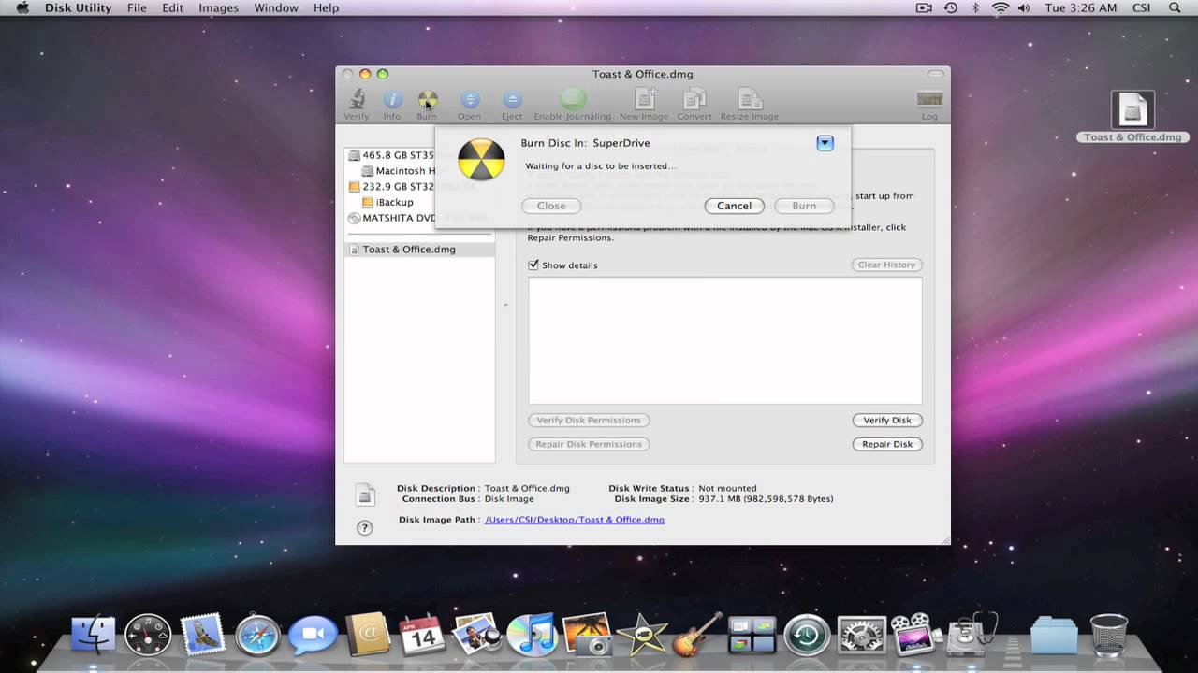
Task: Open iChat from the Dock
Action: pyautogui.click(x=313, y=636)
